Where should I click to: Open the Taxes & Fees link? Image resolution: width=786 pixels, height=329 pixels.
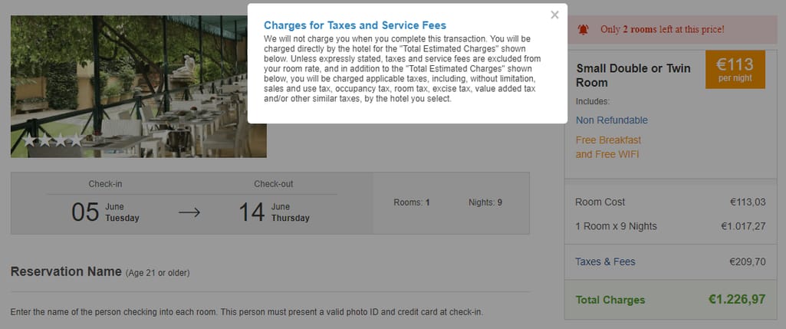pyautogui.click(x=605, y=262)
